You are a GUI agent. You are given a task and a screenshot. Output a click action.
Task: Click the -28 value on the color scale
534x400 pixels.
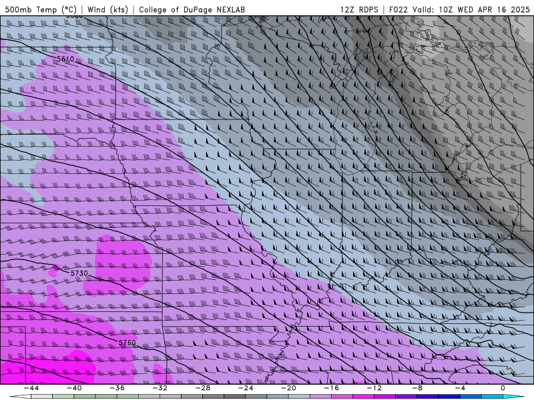tap(203, 388)
